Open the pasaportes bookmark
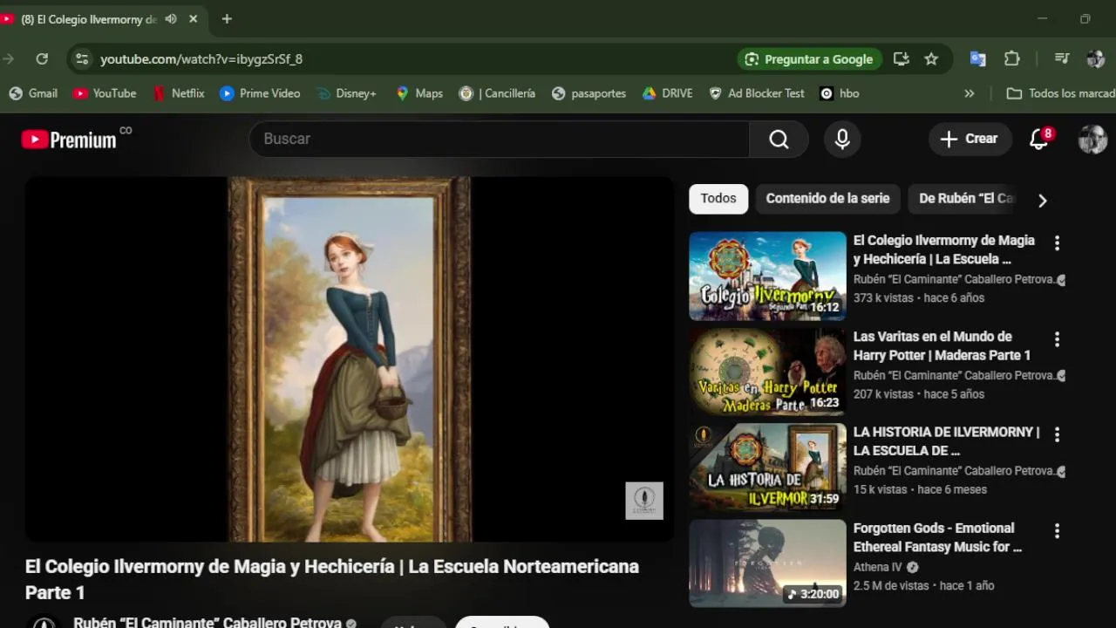Screen dimensions: 1116x628 coord(589,93)
